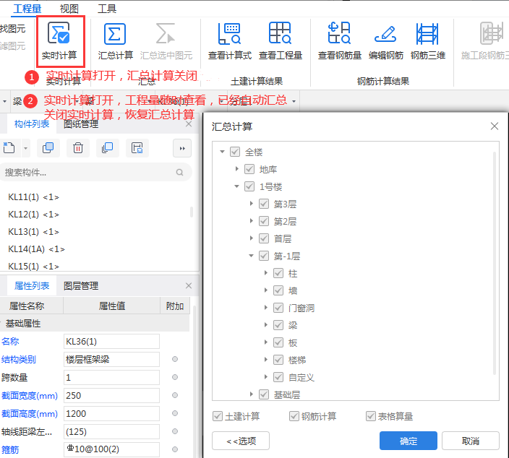The image size is (509, 458).
Task: Show more component toolbar tools
Action: click(182, 148)
